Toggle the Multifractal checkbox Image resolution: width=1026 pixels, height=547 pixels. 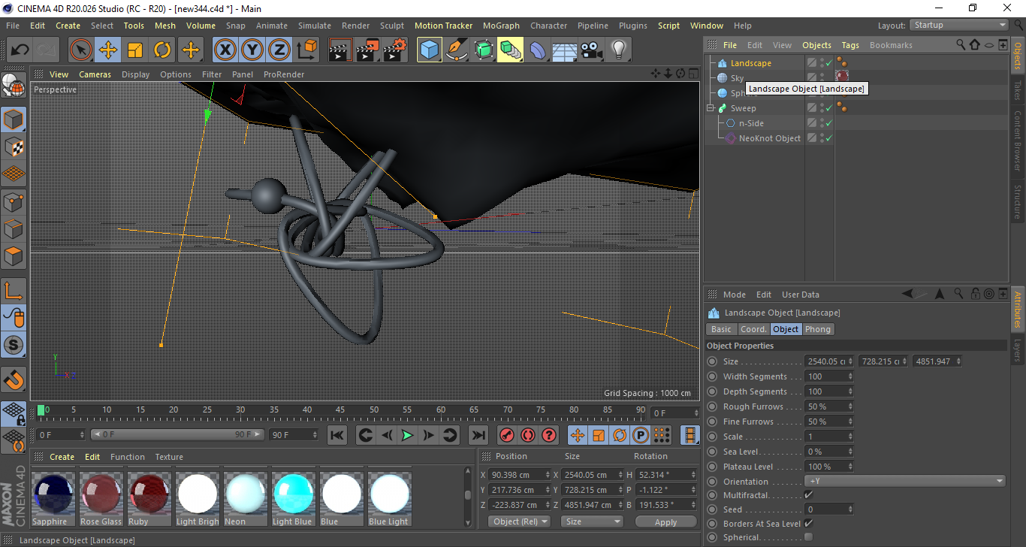pyautogui.click(x=808, y=495)
